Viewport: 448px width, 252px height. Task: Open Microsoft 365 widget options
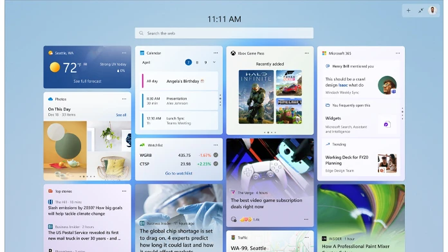point(398,53)
